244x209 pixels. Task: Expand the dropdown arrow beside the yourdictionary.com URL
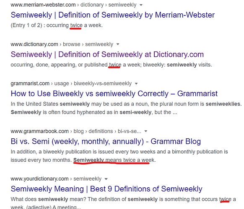click(106, 179)
